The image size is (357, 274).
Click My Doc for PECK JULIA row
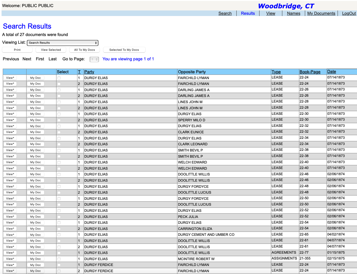(x=35, y=217)
